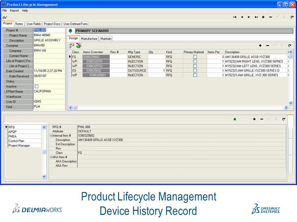The height and width of the screenshot is (222, 297).
Task: Open the Report menu
Action: tap(14, 10)
